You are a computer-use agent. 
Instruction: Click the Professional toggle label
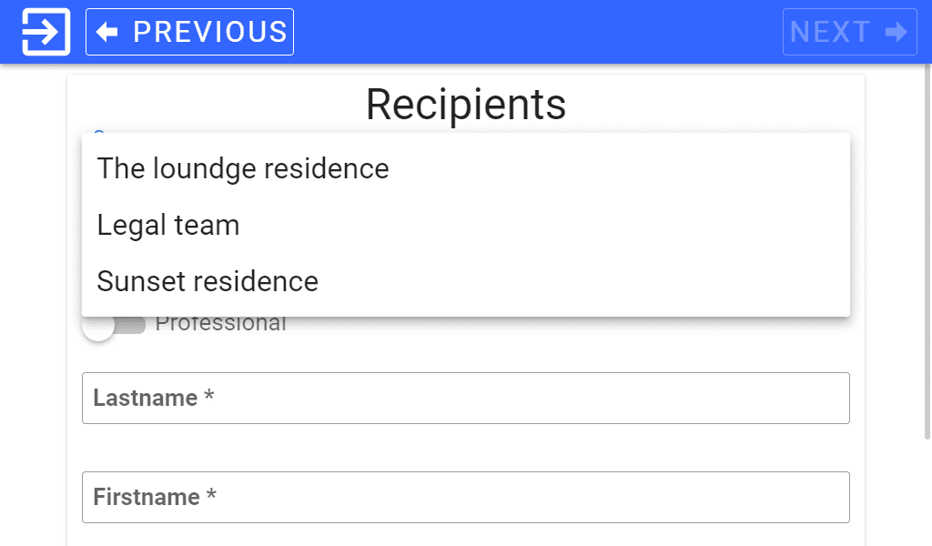tap(221, 324)
